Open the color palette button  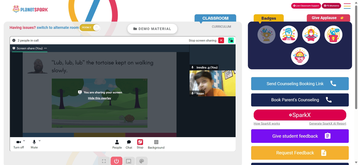point(141,161)
